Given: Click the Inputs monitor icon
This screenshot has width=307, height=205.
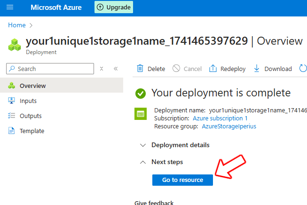Looking at the screenshot, I should [11, 101].
